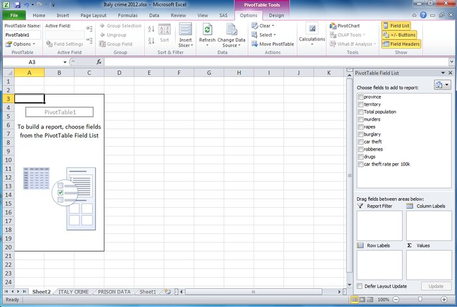Tick the Defer Layout Update checkbox

coord(360,286)
